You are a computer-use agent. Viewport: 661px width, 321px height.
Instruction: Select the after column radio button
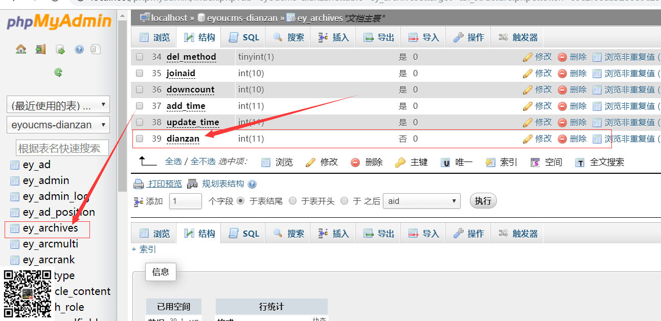tap(345, 201)
